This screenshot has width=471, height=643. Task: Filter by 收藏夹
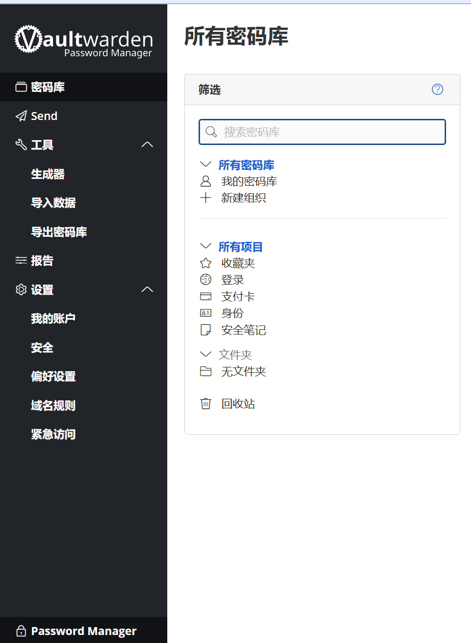238,263
